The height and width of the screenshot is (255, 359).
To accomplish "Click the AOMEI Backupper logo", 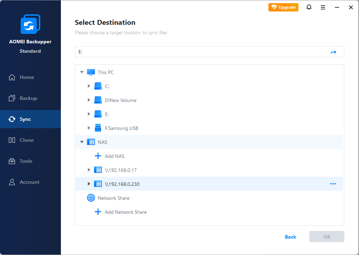I will tap(30, 25).
